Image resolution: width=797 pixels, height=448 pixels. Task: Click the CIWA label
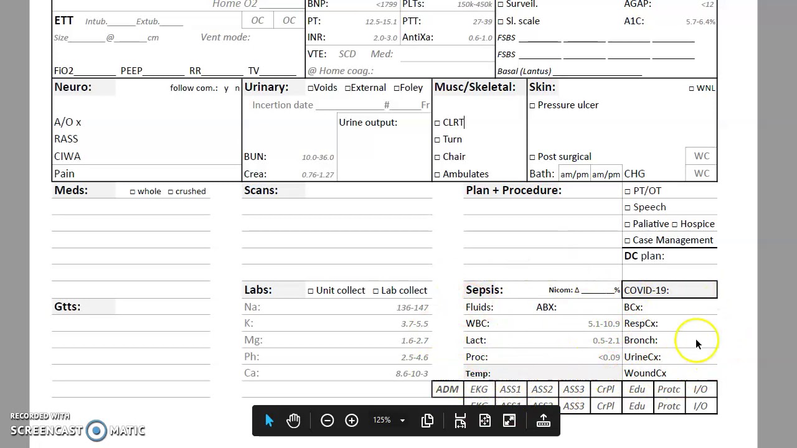pos(67,157)
